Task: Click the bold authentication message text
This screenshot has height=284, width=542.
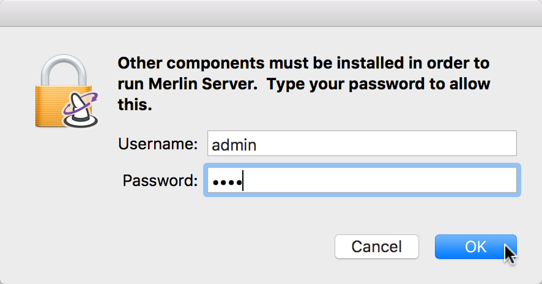Action: tap(304, 84)
